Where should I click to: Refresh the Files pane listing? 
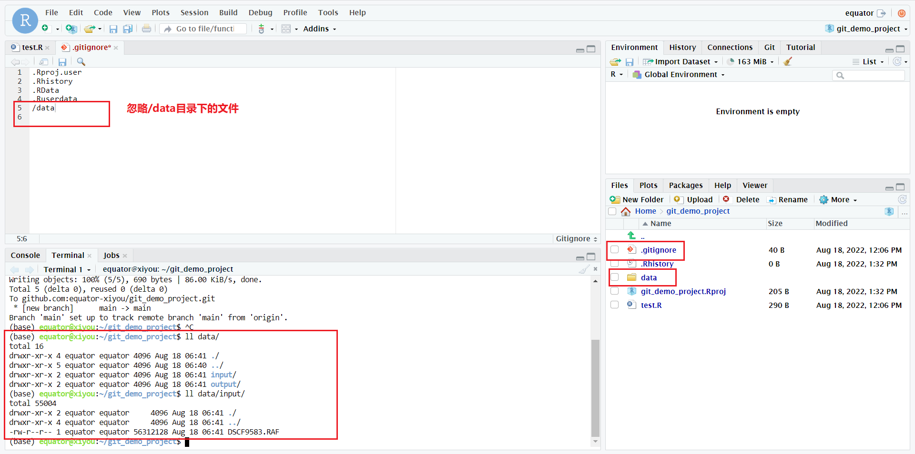(902, 199)
